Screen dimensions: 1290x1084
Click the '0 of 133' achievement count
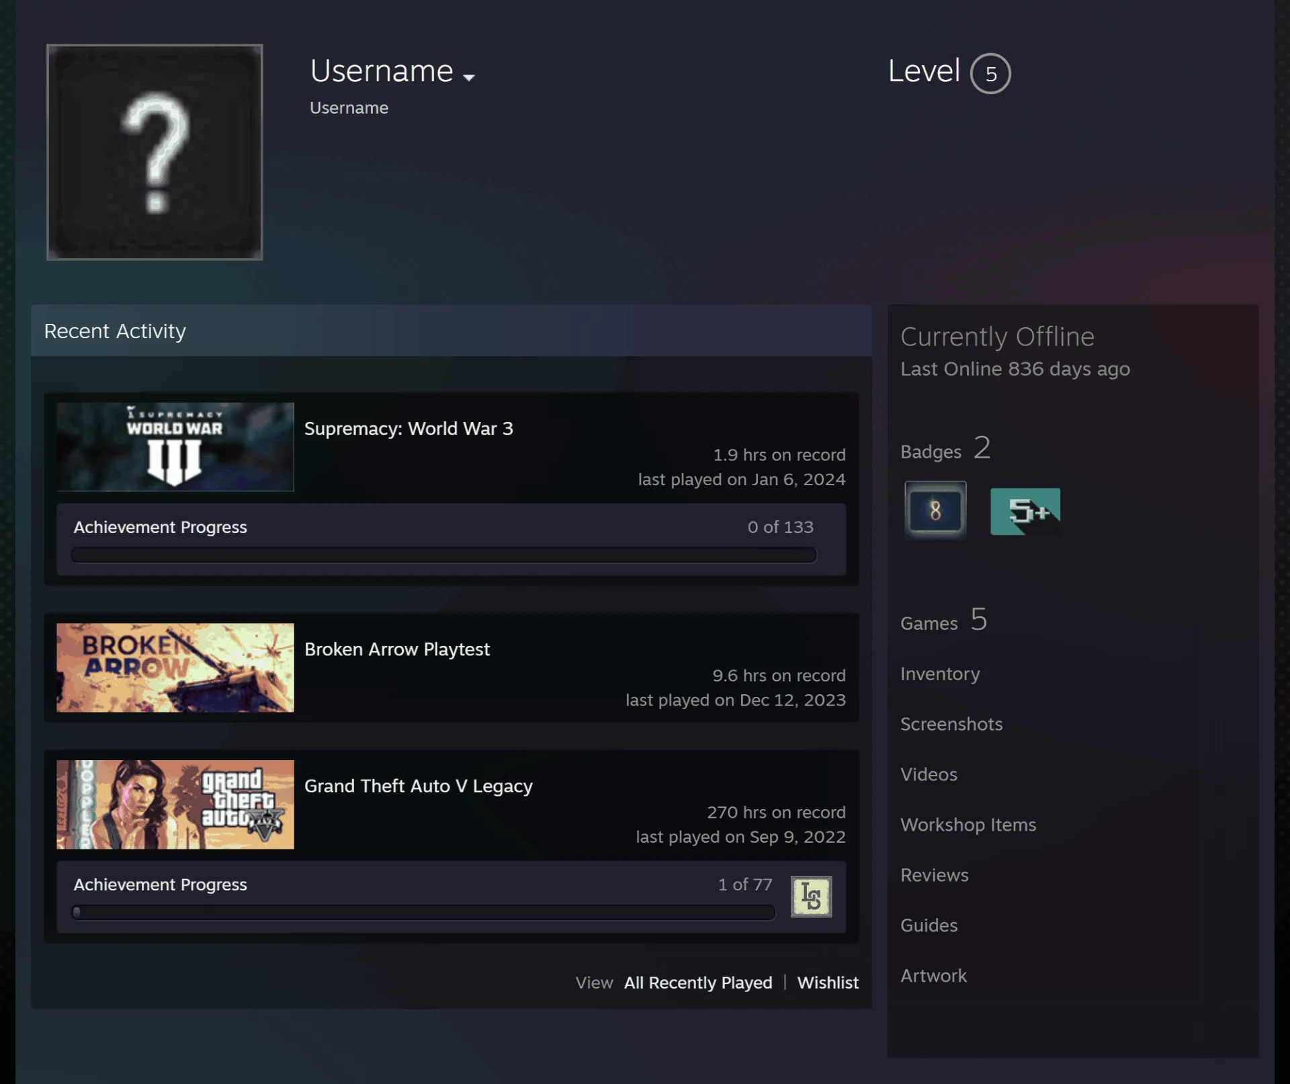[x=780, y=528]
